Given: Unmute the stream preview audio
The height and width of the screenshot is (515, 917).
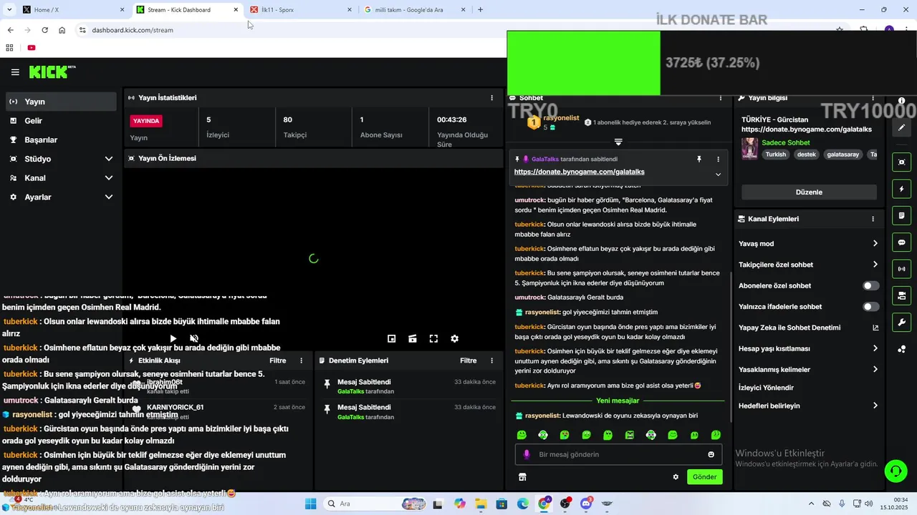Looking at the screenshot, I should [193, 338].
